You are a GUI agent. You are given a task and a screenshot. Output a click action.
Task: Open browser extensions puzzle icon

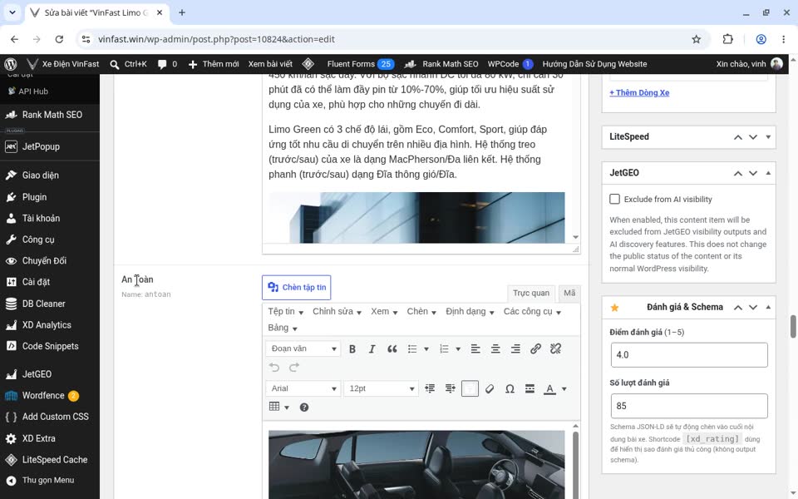[728, 39]
